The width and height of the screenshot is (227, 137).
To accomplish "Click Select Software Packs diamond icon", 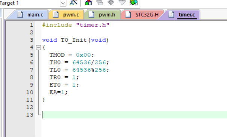I will point(111,2).
